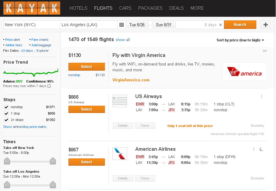Click the American Airlines logo
The image size is (276, 191).
[x=120, y=154]
